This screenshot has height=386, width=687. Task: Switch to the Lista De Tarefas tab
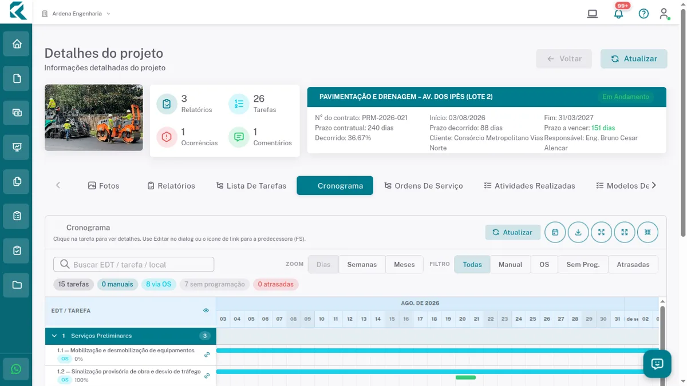coord(251,185)
